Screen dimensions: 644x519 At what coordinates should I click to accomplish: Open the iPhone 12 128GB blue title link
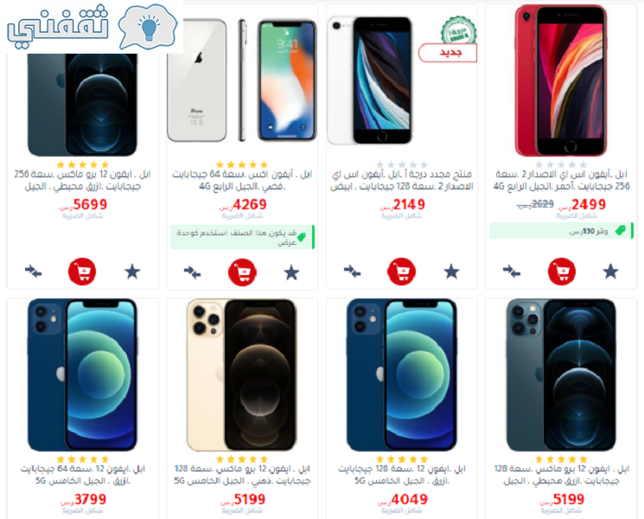tap(402, 475)
